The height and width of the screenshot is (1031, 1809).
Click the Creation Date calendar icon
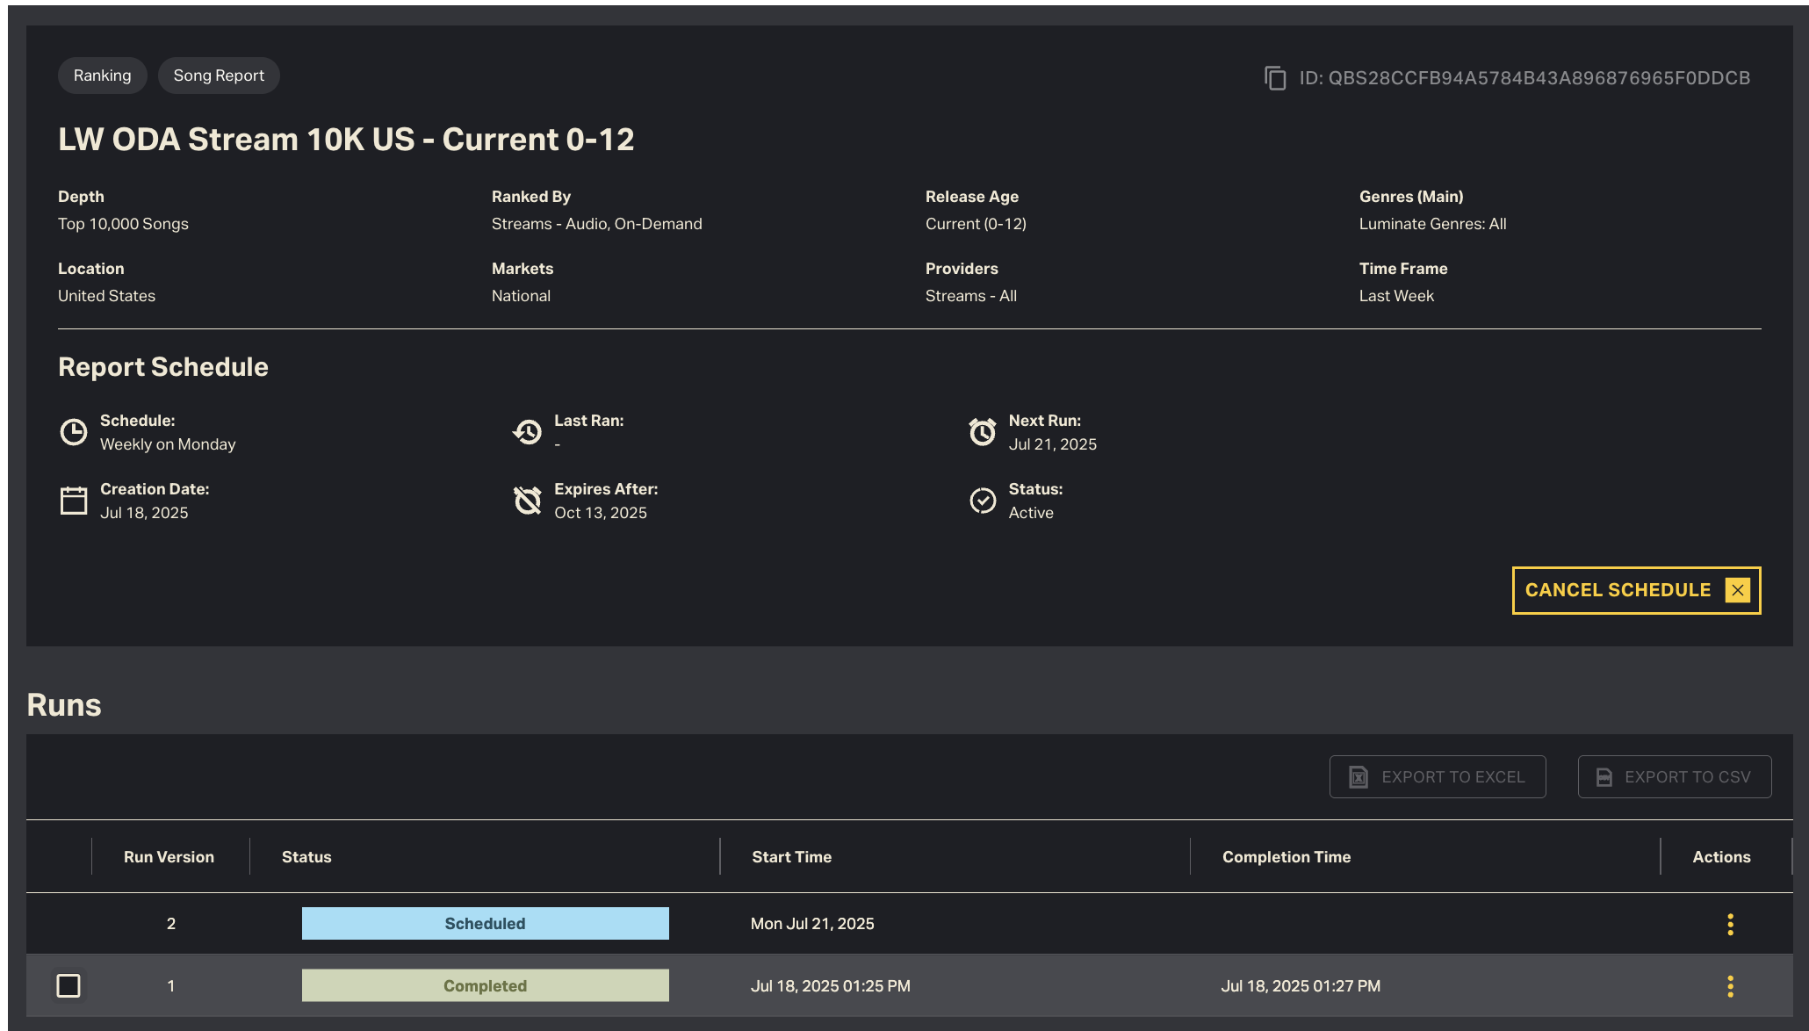pos(74,501)
